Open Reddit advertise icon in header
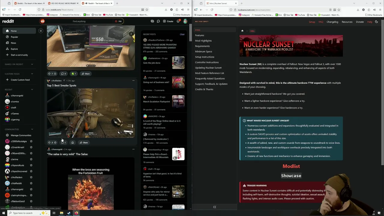 [152, 21]
